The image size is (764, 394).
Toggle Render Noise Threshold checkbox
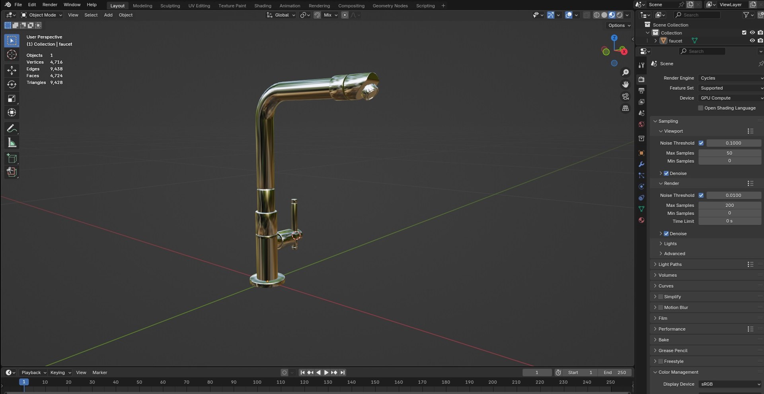point(701,195)
